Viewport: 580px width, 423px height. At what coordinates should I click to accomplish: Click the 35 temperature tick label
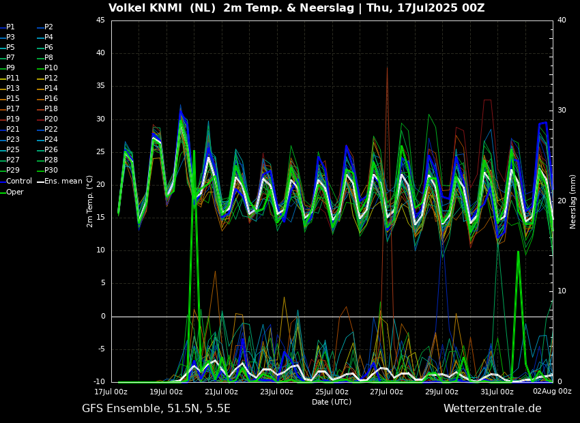pos(100,86)
